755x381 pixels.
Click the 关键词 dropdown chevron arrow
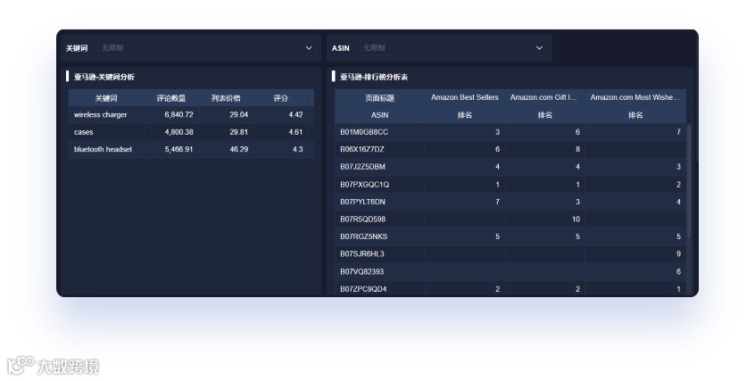(309, 47)
